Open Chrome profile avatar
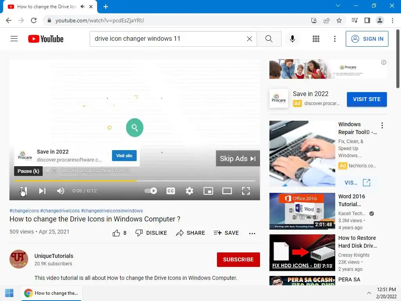The width and height of the screenshot is (401, 301). pyautogui.click(x=380, y=20)
